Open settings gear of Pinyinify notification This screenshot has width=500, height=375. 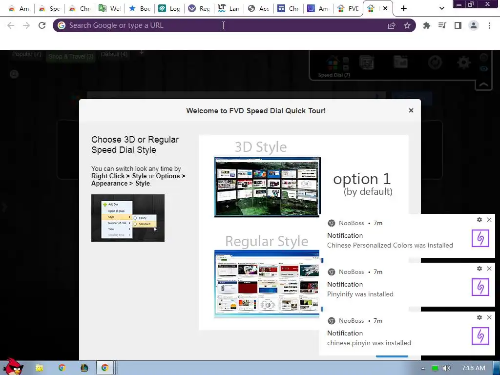click(x=479, y=269)
